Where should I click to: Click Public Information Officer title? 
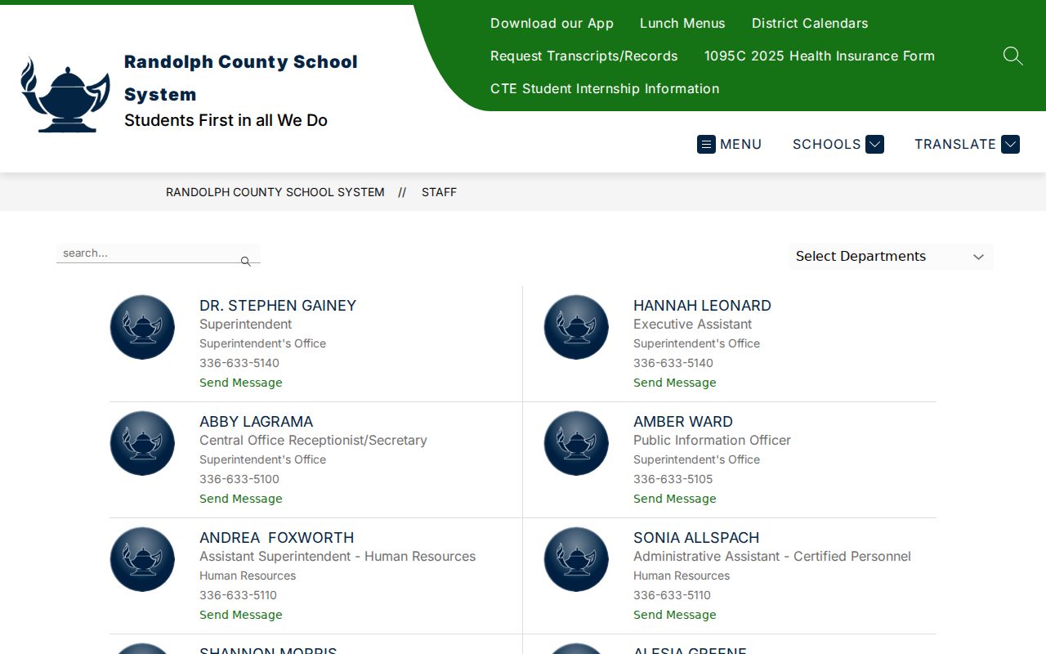(x=712, y=440)
